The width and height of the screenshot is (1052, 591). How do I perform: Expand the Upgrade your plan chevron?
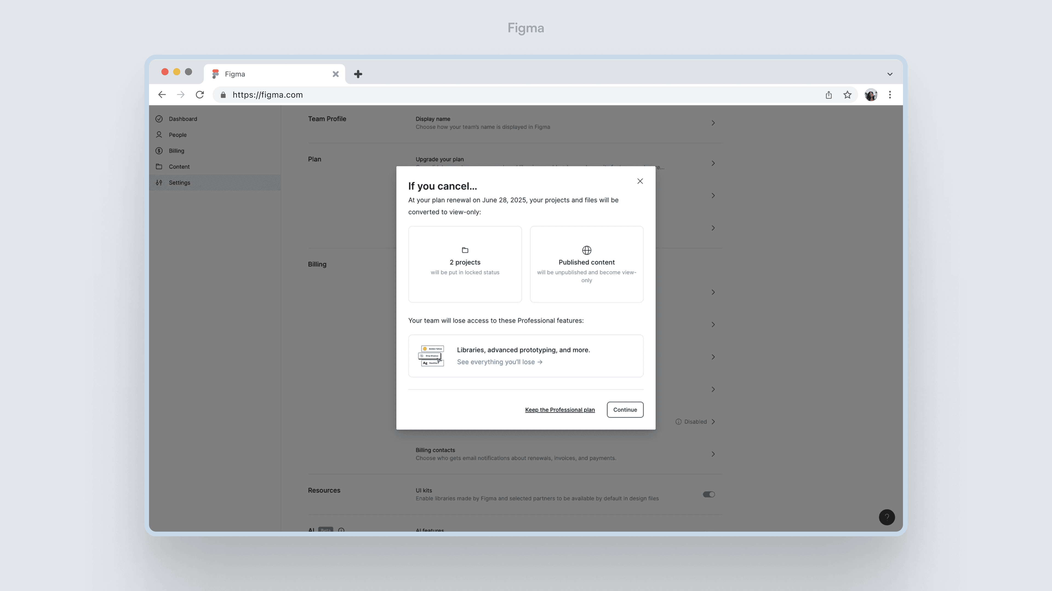[713, 163]
